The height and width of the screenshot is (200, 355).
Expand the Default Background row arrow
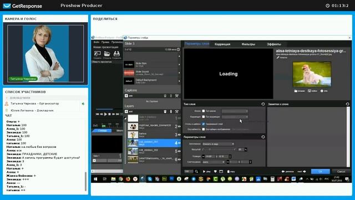[x=179, y=81]
